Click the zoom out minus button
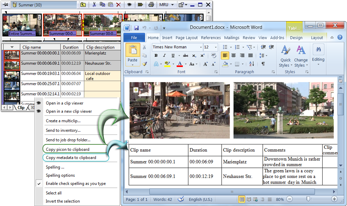Screen dimensions: 347x206 (290, 199)
